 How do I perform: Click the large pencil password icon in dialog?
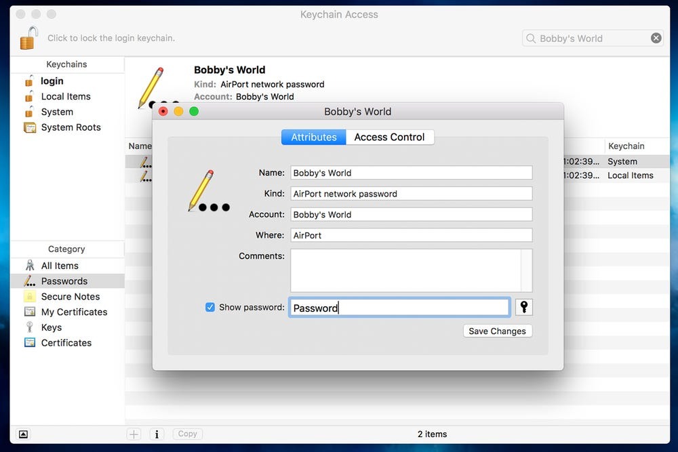(208, 191)
